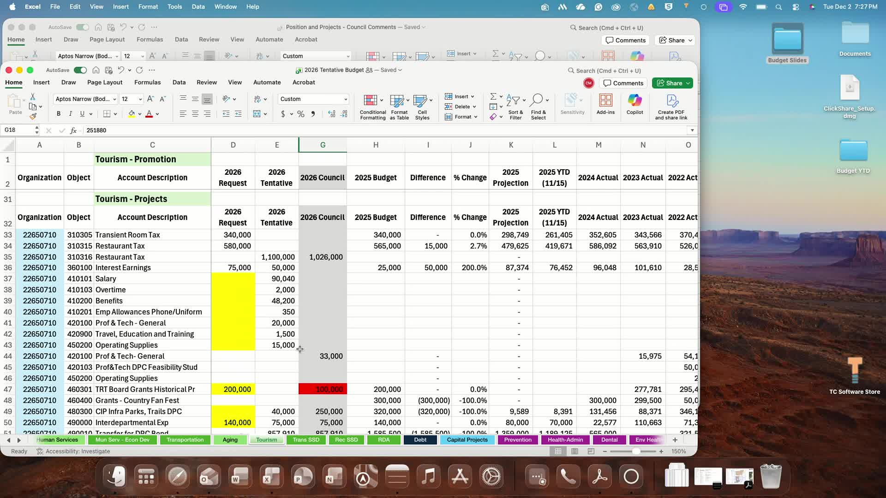Open the Formulas ribbon tab
The width and height of the screenshot is (886, 498).
pos(147,83)
